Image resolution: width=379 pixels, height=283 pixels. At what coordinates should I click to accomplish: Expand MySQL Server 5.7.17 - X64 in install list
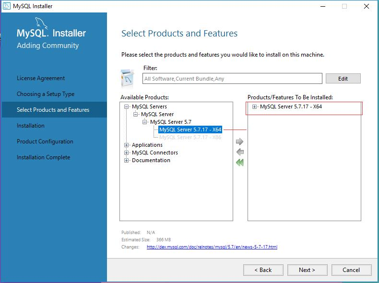pyautogui.click(x=254, y=106)
